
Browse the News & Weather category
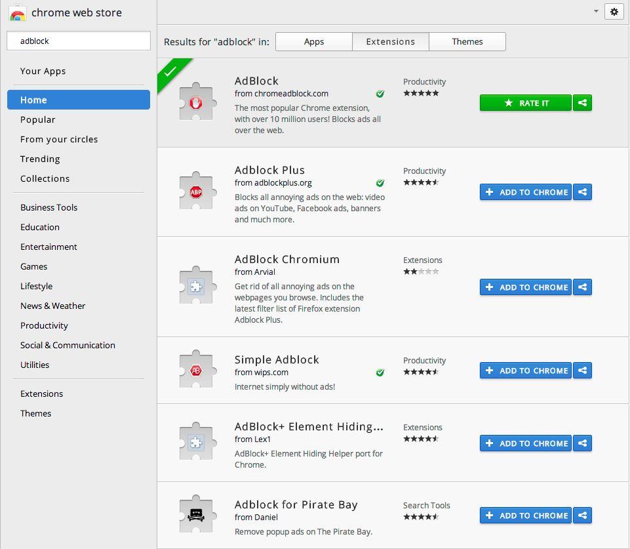[53, 306]
